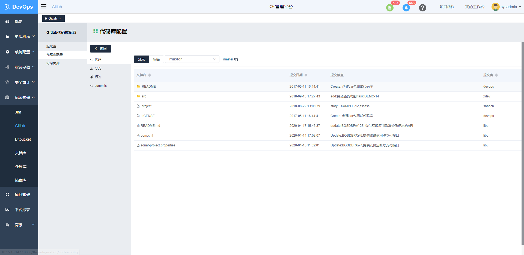Click the 业务参数 sliders icon
524x255 pixels.
click(x=7, y=67)
